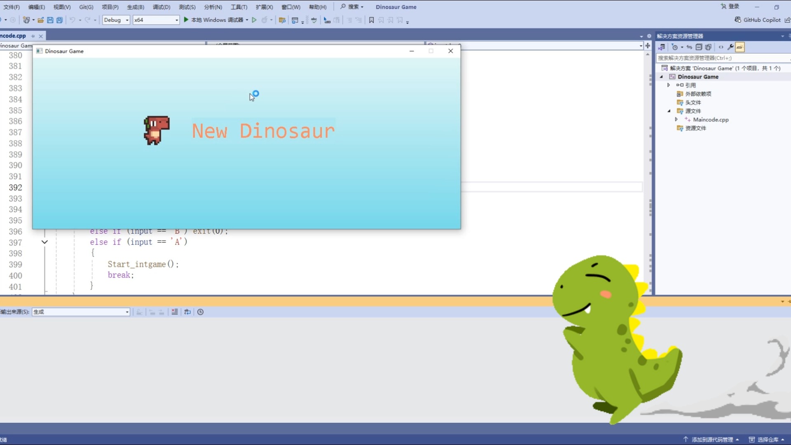Sync with active document arrows icon

click(689, 47)
